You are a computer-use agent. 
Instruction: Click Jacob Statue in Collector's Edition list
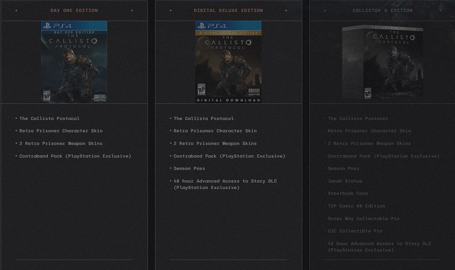tap(344, 181)
